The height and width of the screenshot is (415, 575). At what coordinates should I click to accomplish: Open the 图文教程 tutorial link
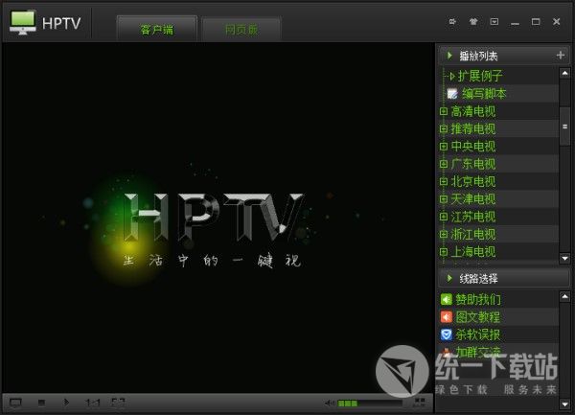click(x=476, y=316)
